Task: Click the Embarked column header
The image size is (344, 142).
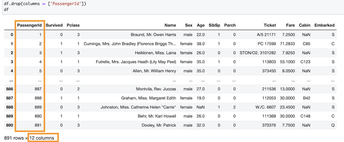Action: [x=324, y=25]
